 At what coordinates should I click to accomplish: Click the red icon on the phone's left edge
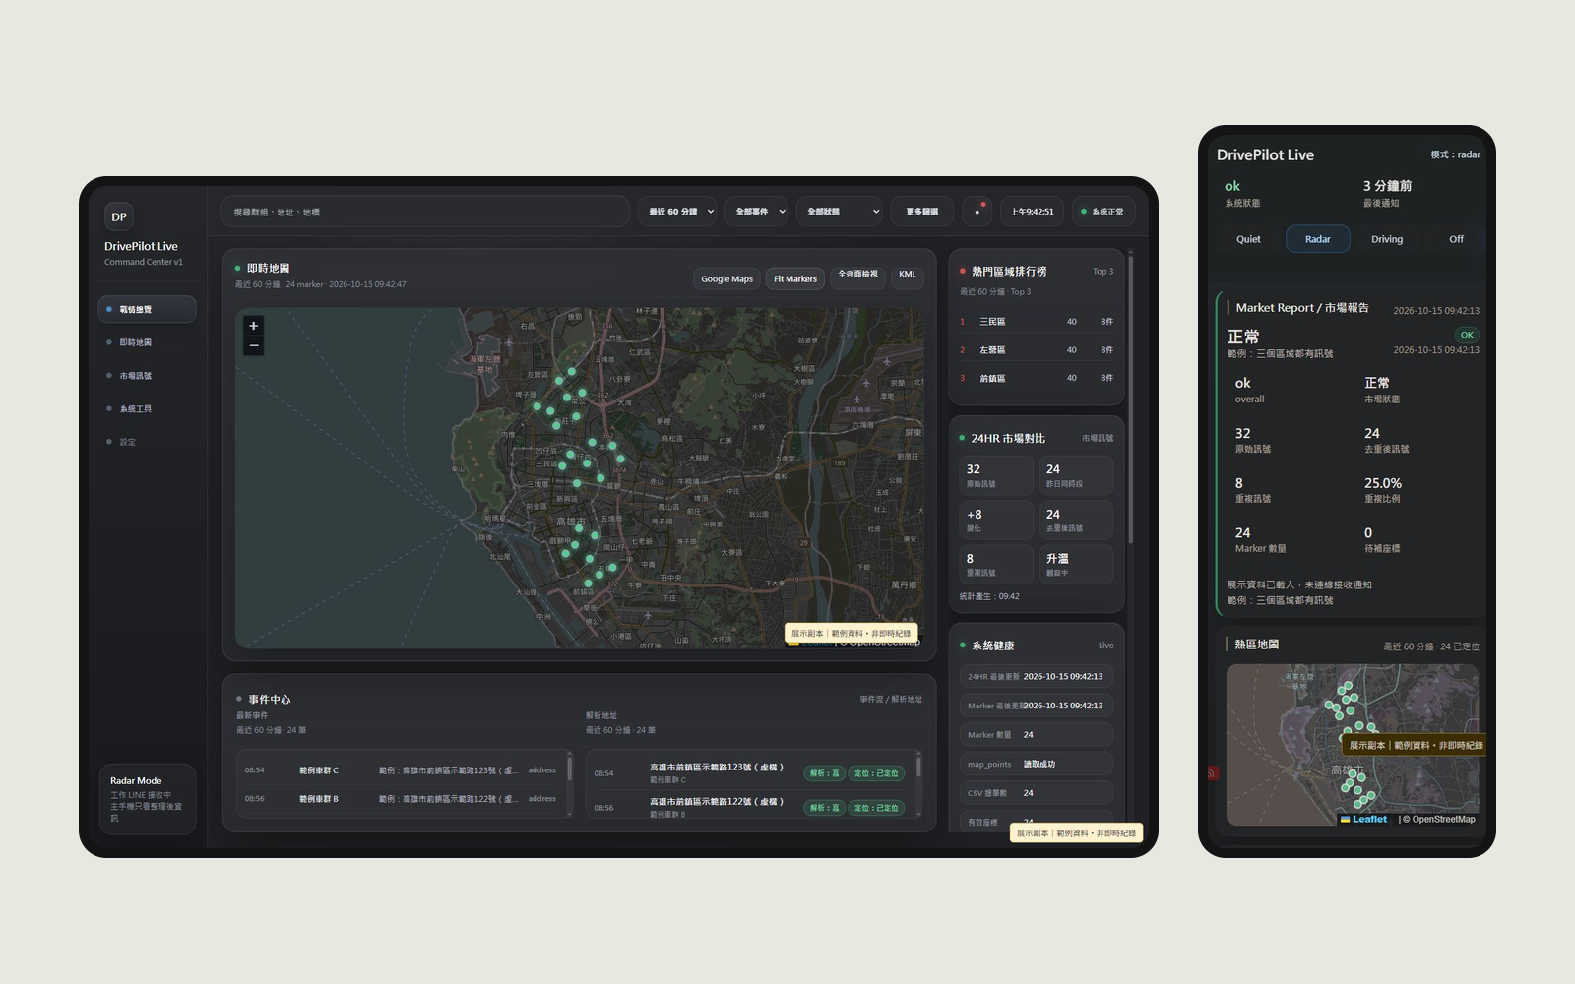click(x=1213, y=773)
